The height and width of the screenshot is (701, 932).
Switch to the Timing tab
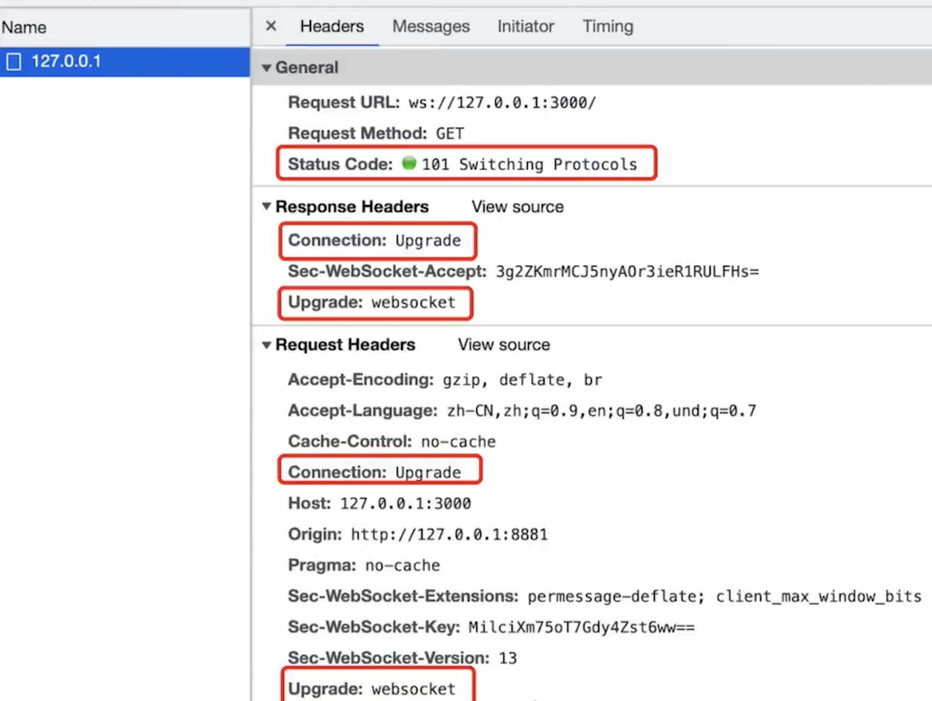coord(607,26)
